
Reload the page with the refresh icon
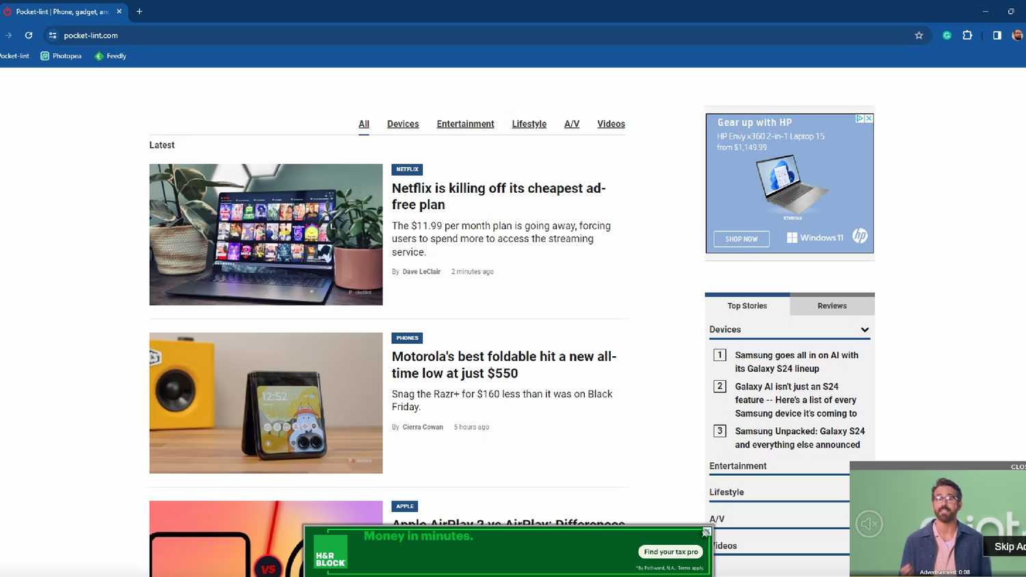pos(29,36)
